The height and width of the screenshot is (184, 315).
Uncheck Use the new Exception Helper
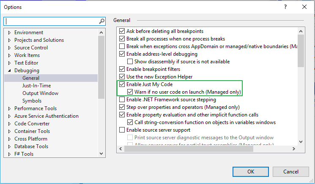[x=123, y=77]
